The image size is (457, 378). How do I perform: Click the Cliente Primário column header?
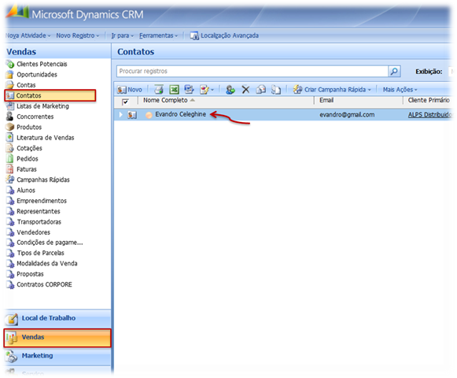click(x=429, y=100)
